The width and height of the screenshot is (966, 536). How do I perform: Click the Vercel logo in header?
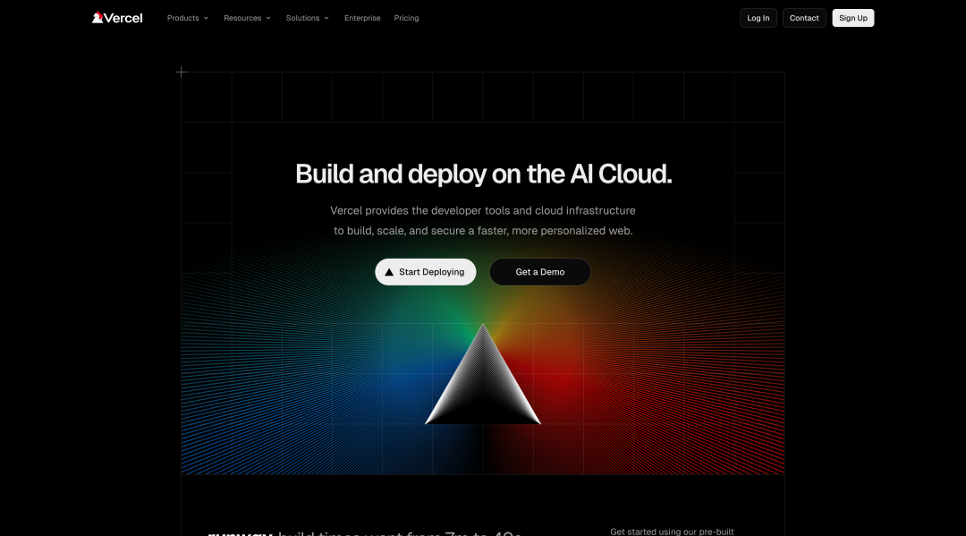tap(117, 18)
